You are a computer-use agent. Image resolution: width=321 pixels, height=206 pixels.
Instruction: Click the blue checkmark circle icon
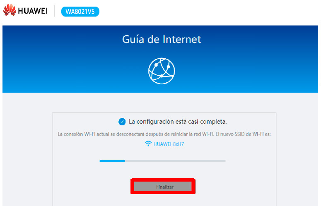122,122
